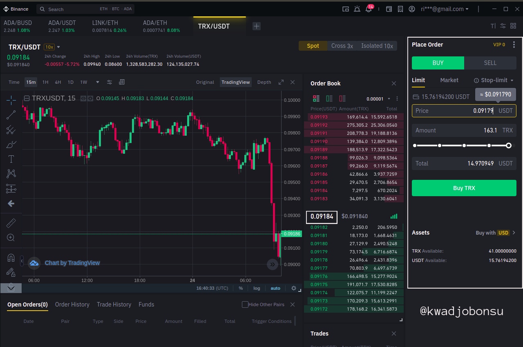Toggle lock drawings pencil-lock icon
523x347 pixels.
[x=11, y=272]
